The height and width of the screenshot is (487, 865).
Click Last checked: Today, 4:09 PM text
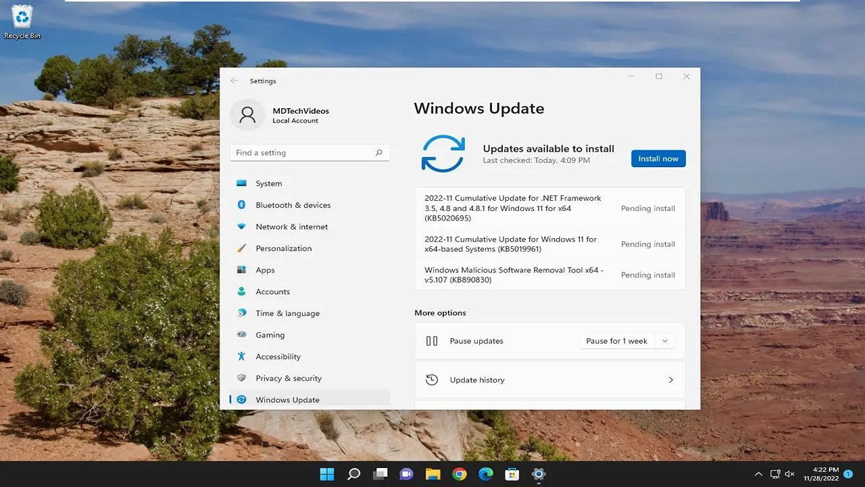point(537,160)
